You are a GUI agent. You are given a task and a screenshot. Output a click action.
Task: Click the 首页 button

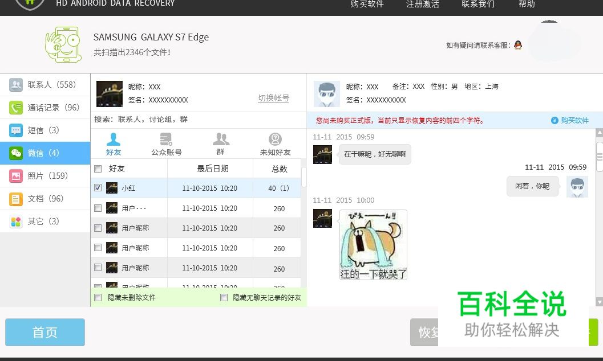click(45, 332)
